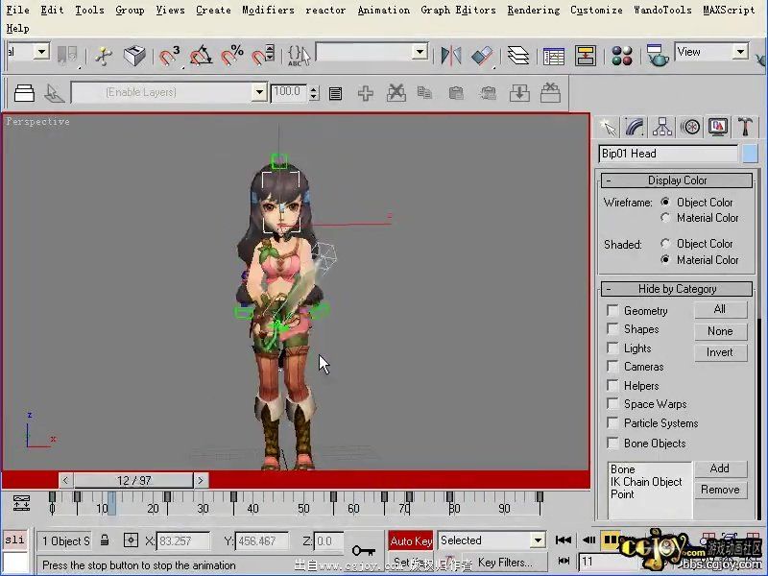
Task: Check the Shapes hide category
Action: pos(612,328)
